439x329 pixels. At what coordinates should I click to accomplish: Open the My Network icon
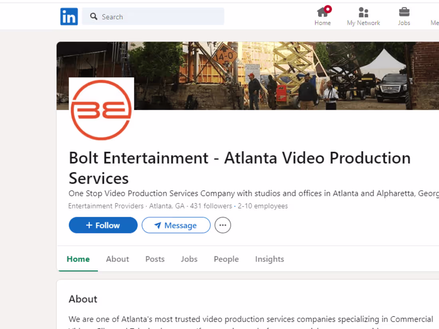coord(363,12)
